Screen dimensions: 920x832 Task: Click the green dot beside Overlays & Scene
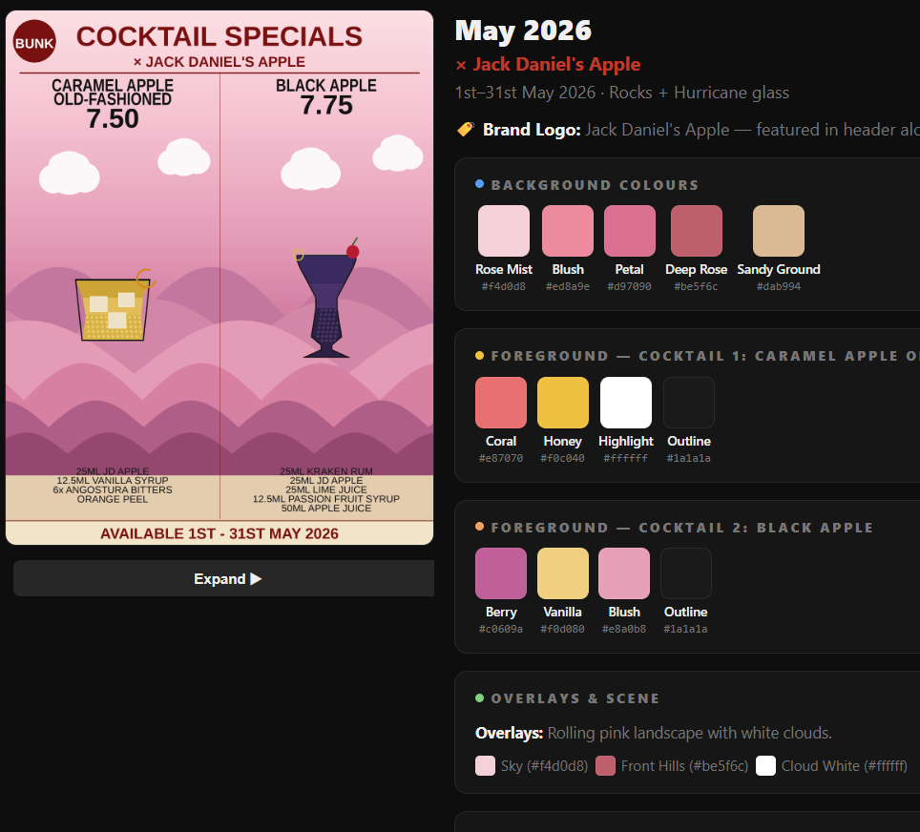[479, 697]
